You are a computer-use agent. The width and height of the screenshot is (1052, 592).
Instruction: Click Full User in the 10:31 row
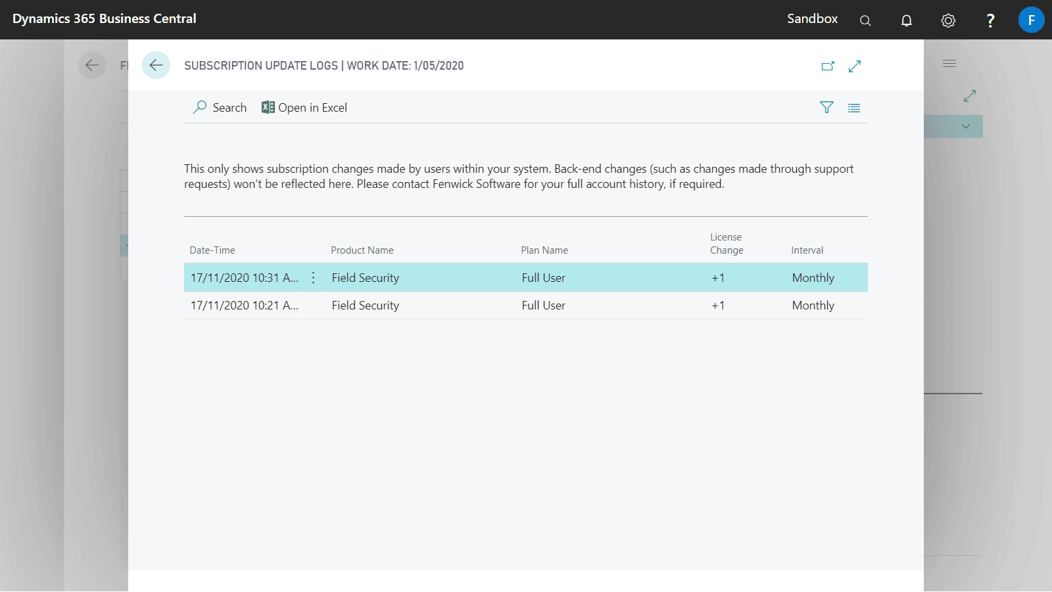pyautogui.click(x=544, y=278)
